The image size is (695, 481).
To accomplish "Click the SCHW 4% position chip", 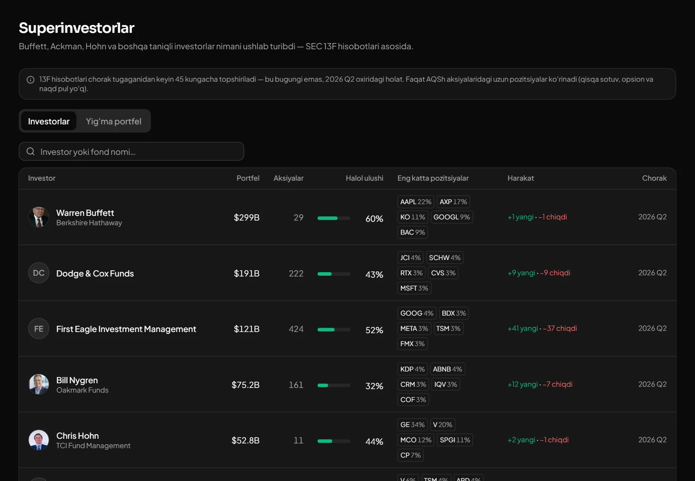I will pos(445,258).
